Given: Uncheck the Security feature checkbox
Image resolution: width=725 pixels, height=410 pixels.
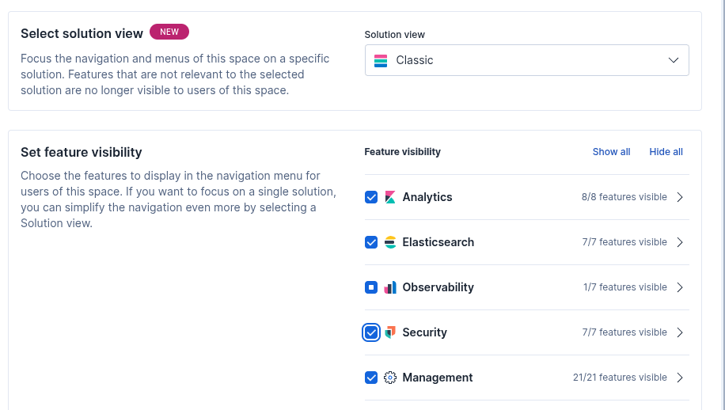Looking at the screenshot, I should click(371, 332).
